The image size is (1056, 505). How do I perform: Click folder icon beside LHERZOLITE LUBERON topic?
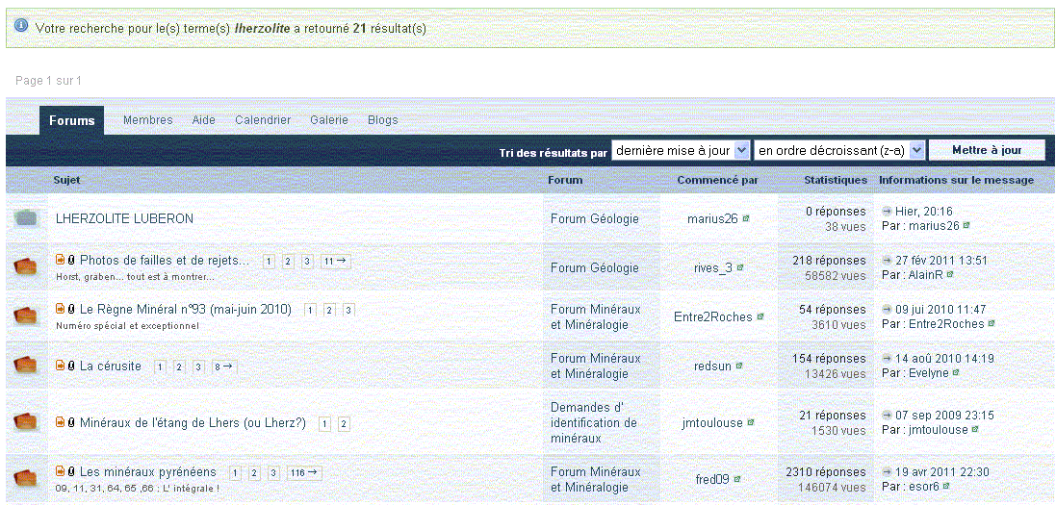(26, 218)
